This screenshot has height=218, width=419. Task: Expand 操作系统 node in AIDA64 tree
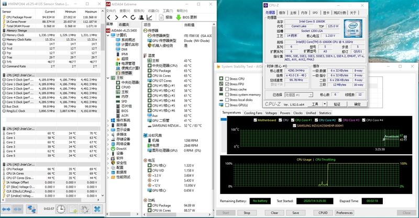pyautogui.click(x=108, y=120)
